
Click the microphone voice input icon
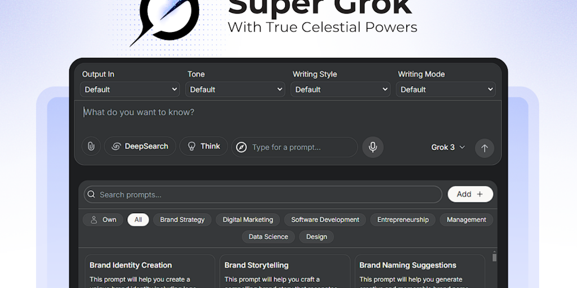tap(372, 147)
